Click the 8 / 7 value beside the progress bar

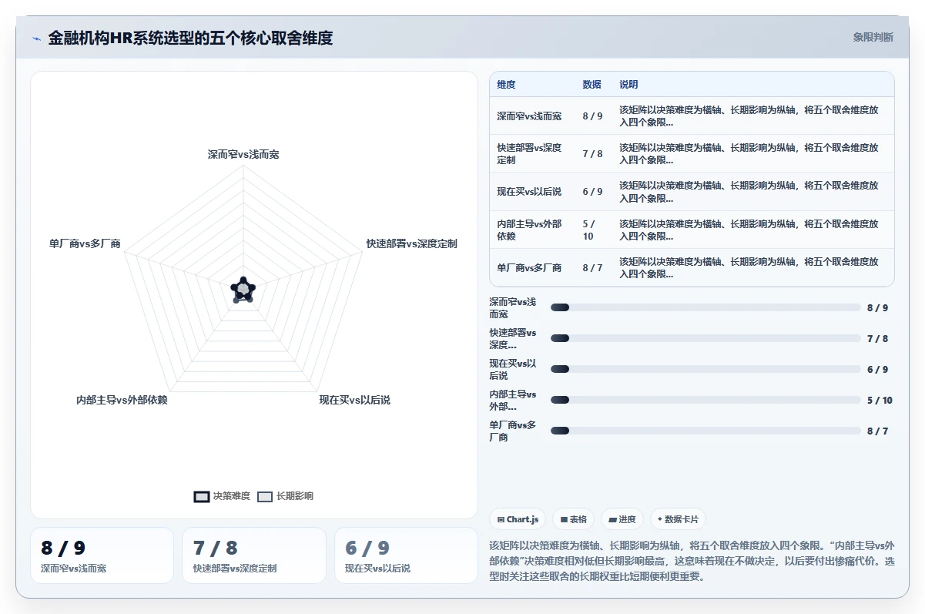877,431
